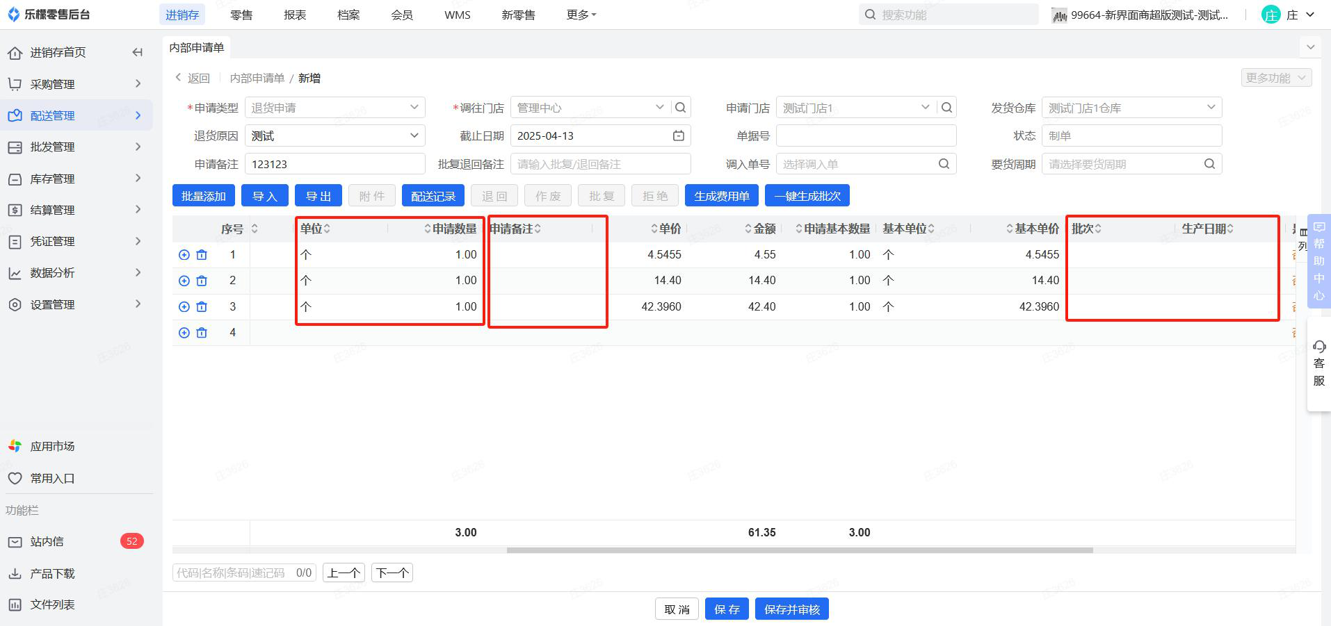The height and width of the screenshot is (626, 1331).
Task: Open the calendar icon in 截止日期 field
Action: [x=679, y=136]
